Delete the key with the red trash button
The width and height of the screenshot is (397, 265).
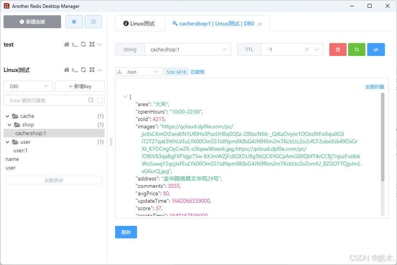[x=338, y=50]
